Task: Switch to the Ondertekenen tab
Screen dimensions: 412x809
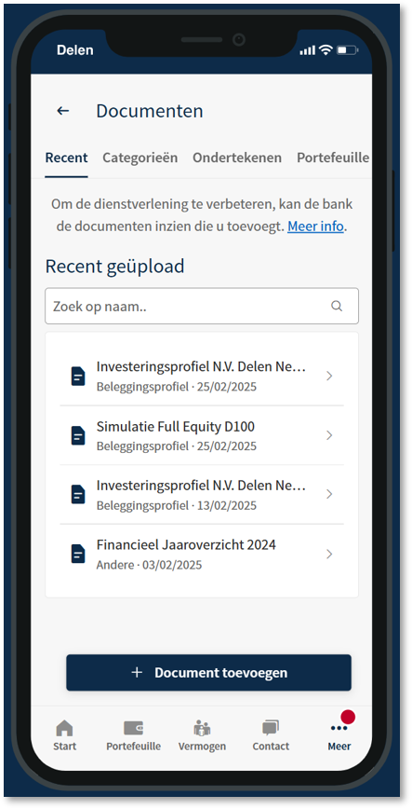Action: point(237,158)
